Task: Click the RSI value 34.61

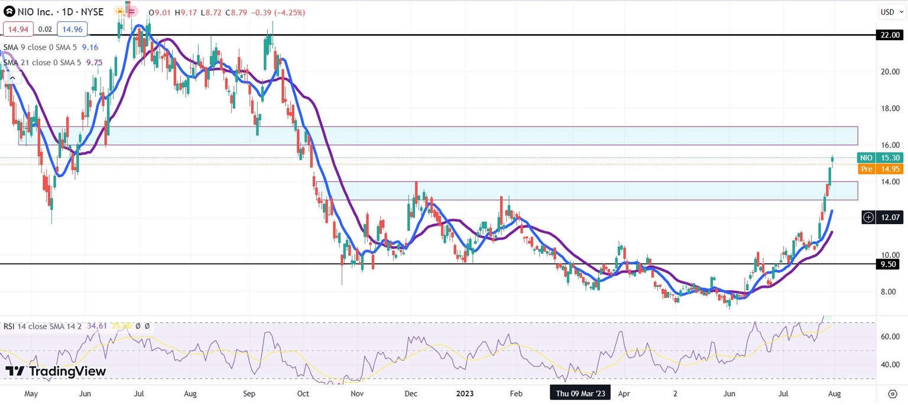Action: tap(96, 326)
